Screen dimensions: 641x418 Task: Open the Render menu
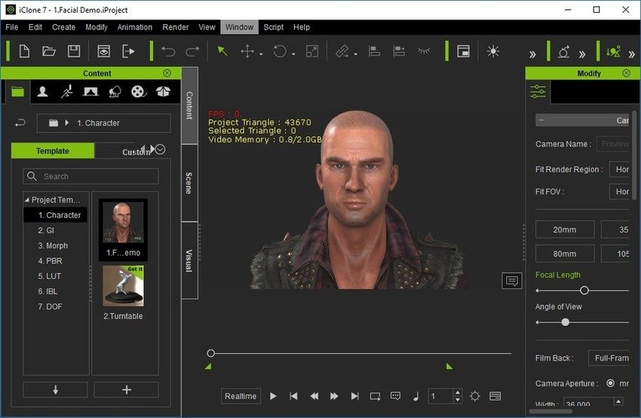[x=176, y=27]
